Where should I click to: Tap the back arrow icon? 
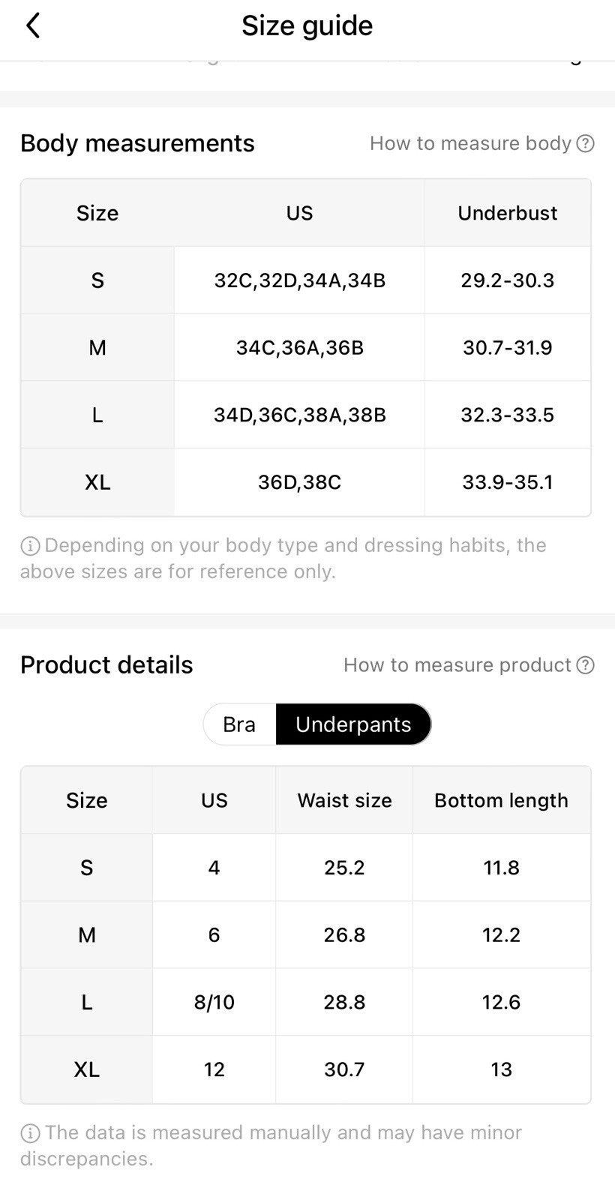[32, 25]
